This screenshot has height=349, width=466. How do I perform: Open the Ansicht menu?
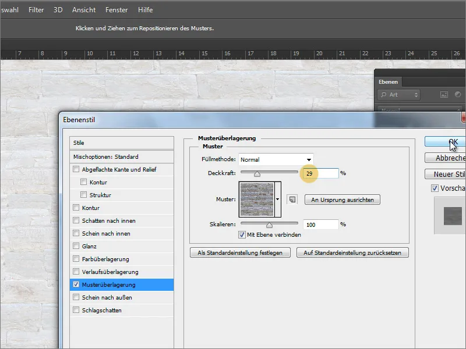pyautogui.click(x=84, y=10)
